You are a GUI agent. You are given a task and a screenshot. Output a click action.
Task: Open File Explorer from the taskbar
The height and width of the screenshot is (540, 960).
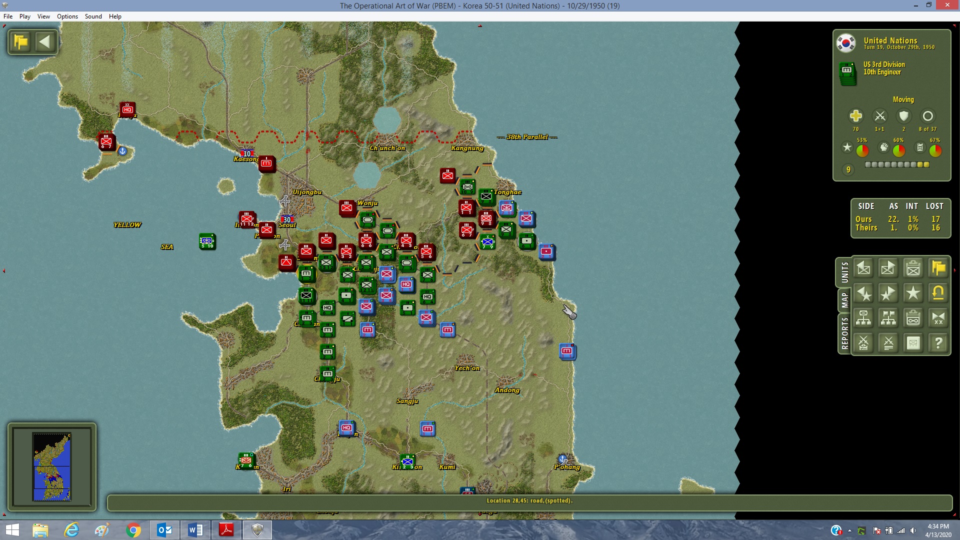click(x=40, y=530)
